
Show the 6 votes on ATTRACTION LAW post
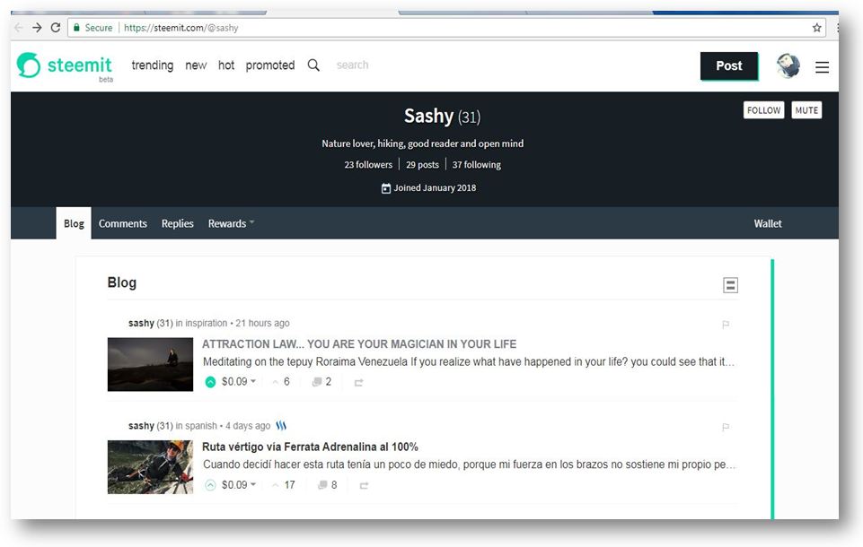pos(281,382)
